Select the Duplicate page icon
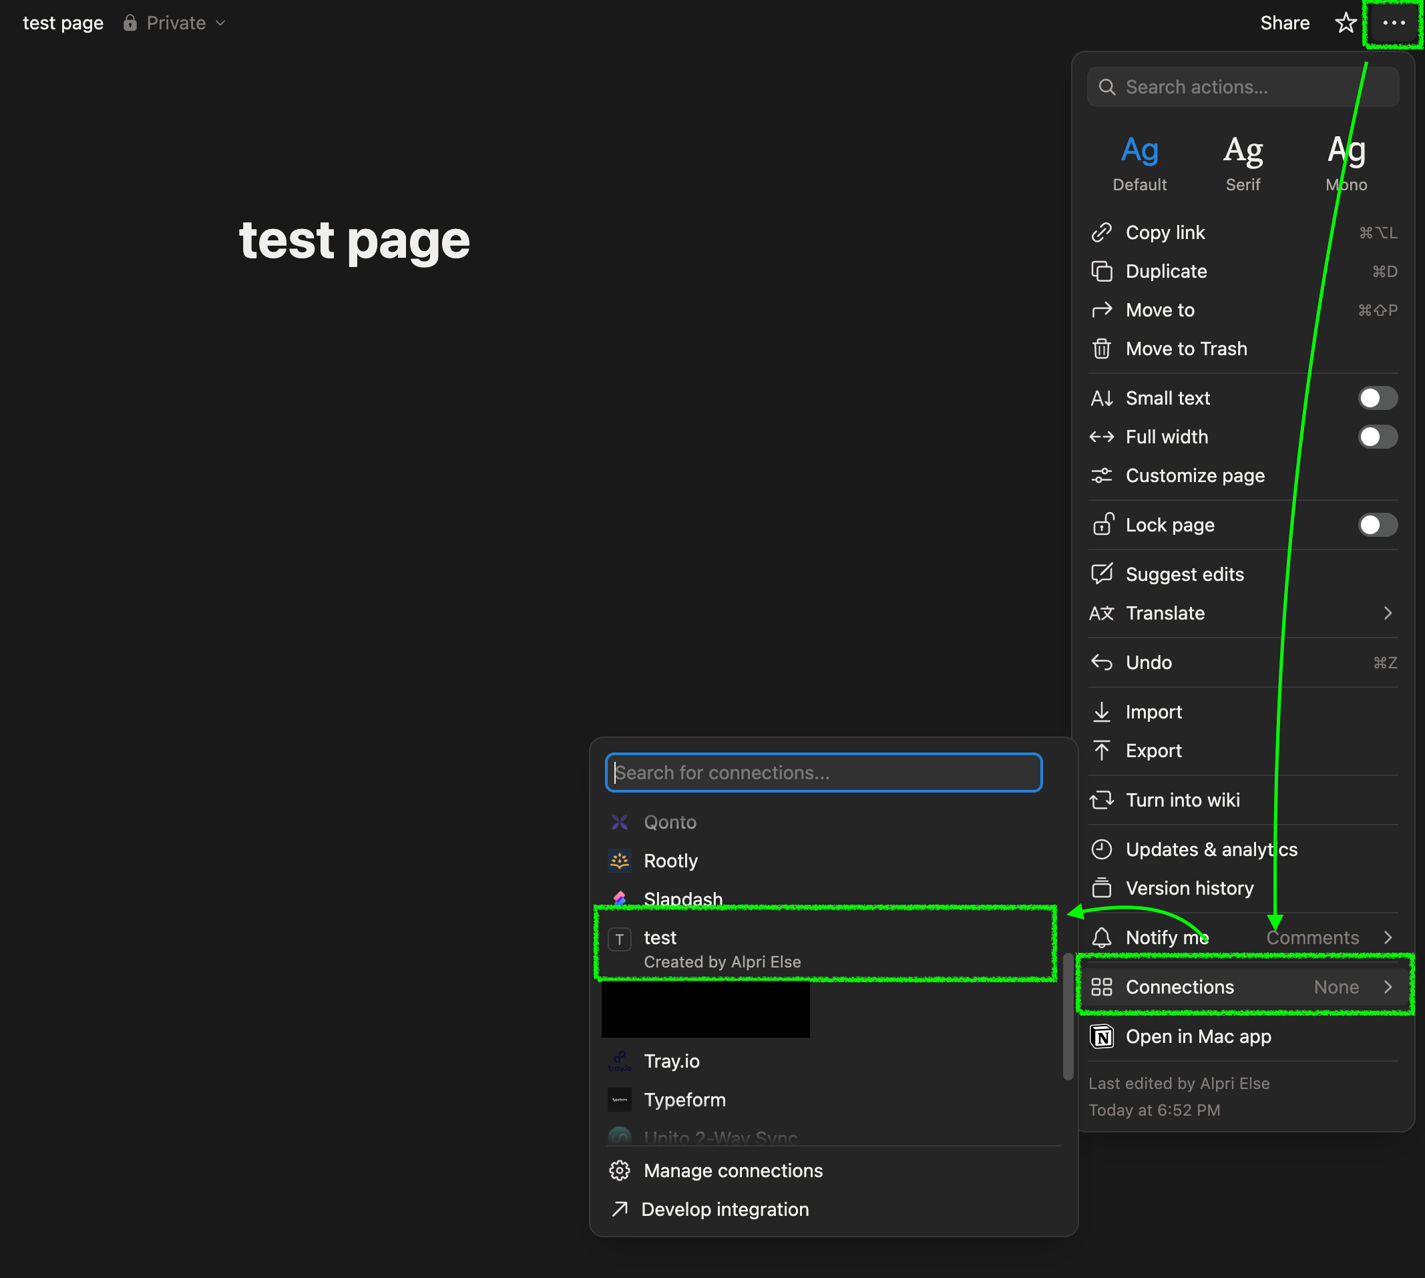 [x=1102, y=271]
